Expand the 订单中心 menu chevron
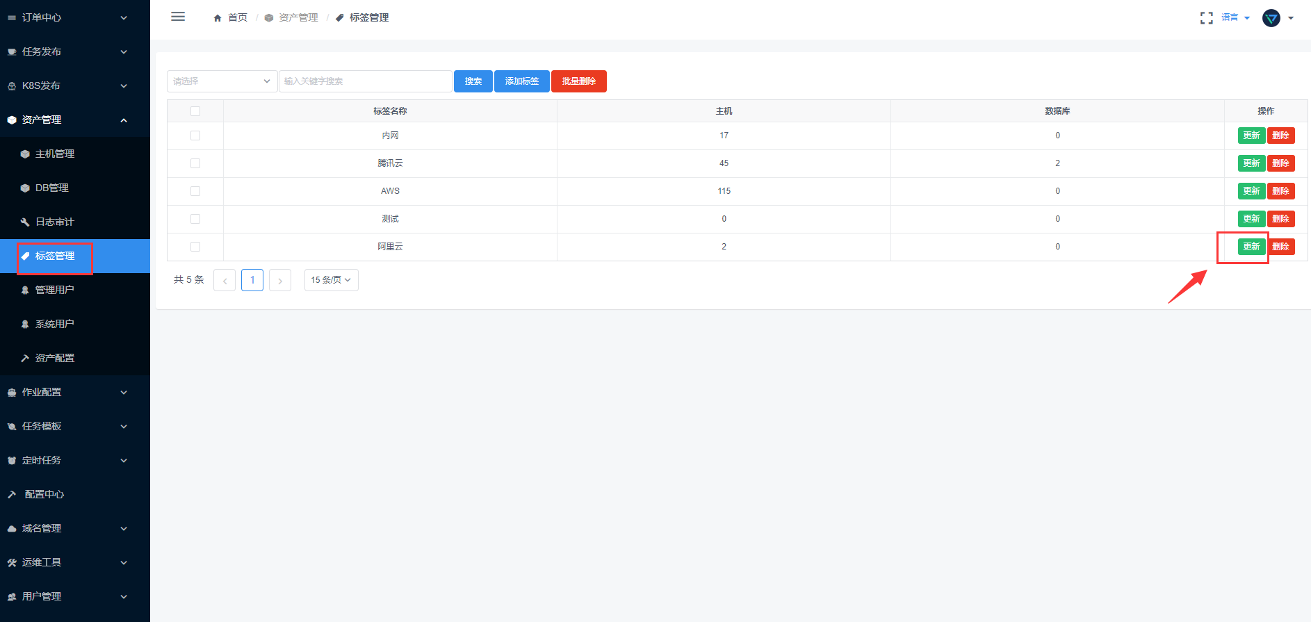The height and width of the screenshot is (622, 1311). (124, 18)
